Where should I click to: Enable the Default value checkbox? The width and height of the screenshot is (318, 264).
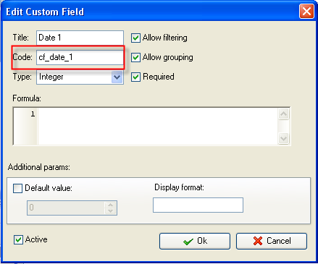click(17, 188)
